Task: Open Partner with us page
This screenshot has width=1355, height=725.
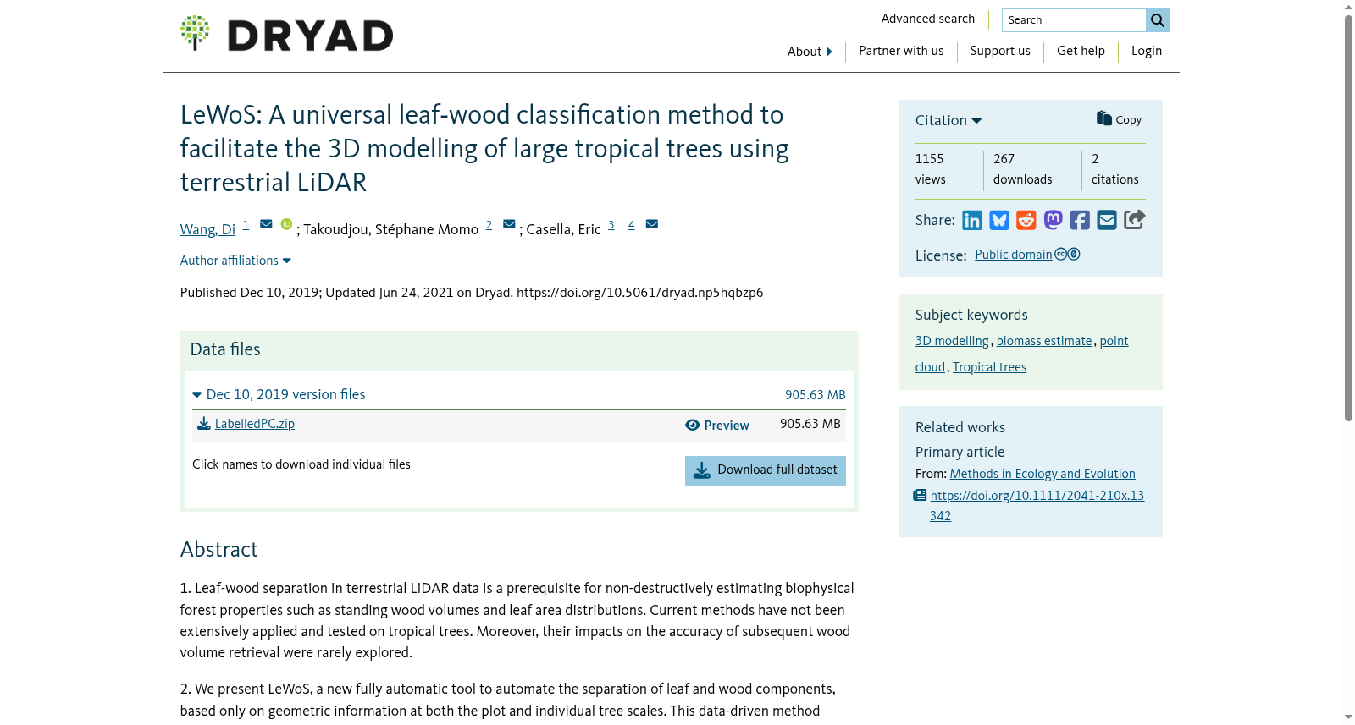Action: click(x=901, y=51)
